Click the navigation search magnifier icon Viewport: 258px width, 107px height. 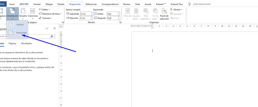pos(52,36)
